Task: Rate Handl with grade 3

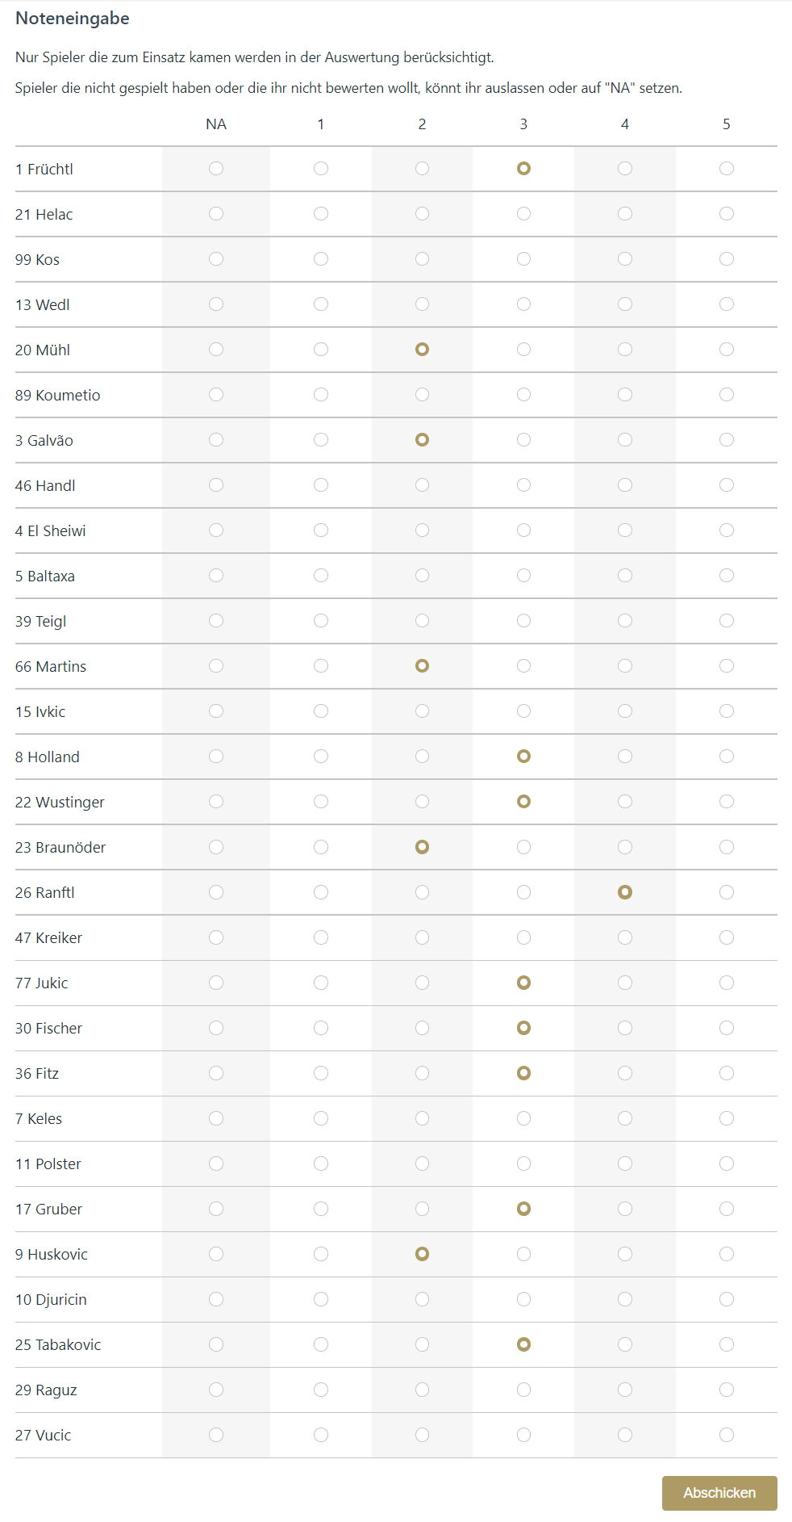Action: pos(523,485)
